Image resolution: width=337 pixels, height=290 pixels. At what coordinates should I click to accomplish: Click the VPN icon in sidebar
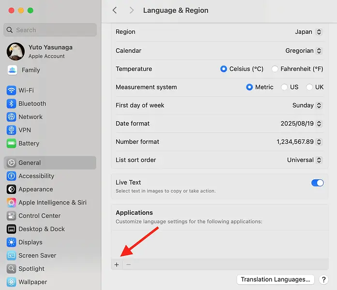(12, 130)
